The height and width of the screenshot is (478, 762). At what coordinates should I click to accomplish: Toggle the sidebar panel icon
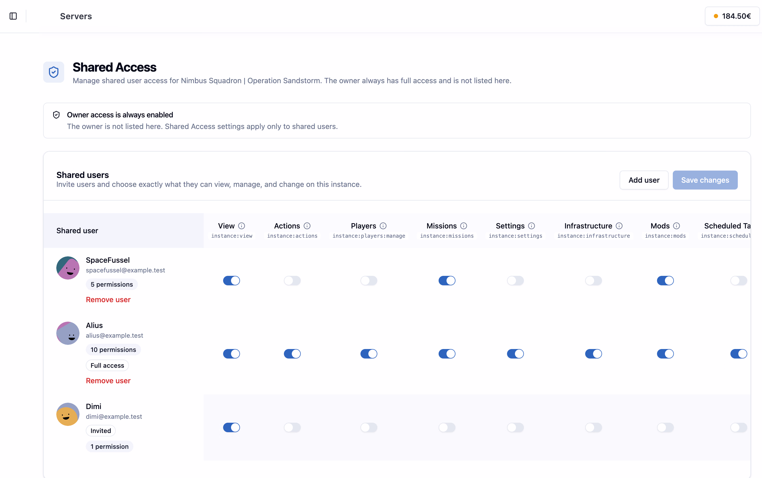[13, 16]
